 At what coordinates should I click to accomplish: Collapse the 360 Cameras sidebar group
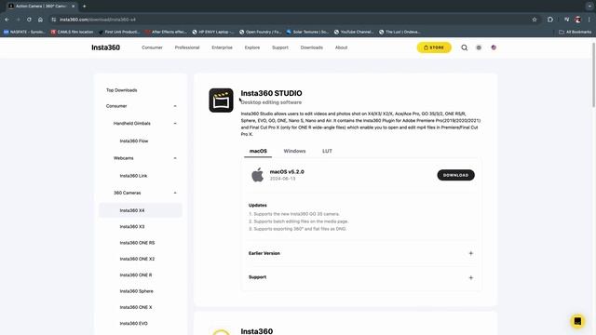175,193
